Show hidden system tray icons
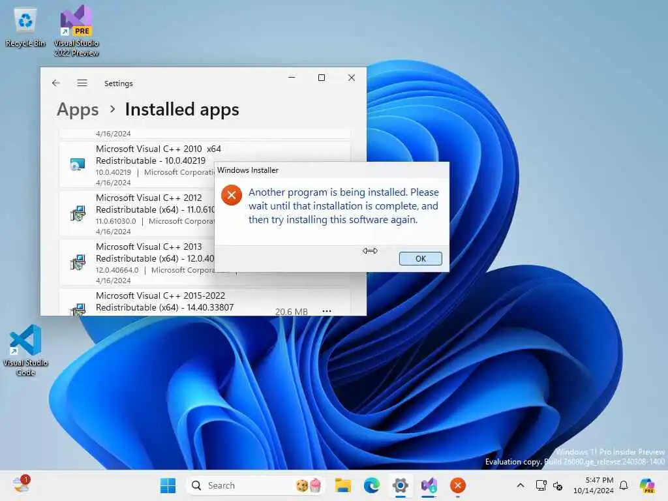 click(x=521, y=485)
